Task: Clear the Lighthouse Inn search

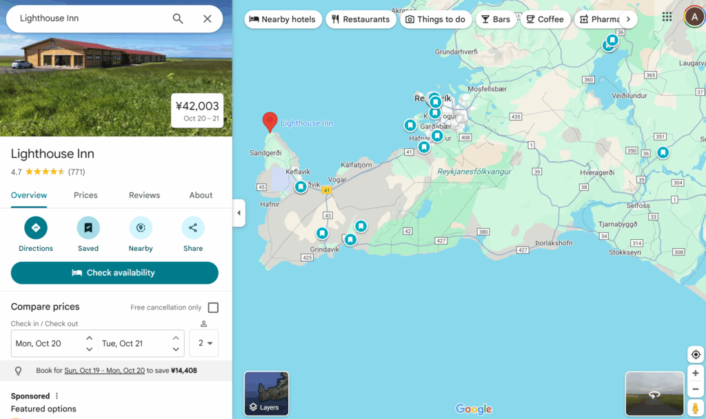Action: tap(207, 19)
